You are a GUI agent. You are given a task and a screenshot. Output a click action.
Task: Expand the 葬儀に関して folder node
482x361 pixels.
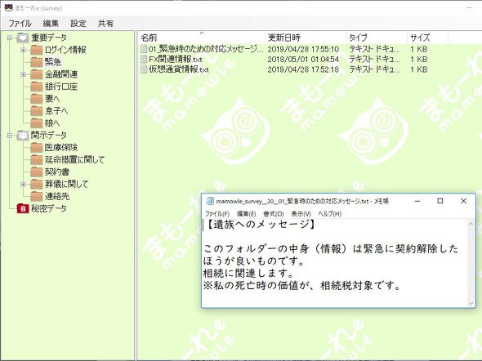pos(23,185)
